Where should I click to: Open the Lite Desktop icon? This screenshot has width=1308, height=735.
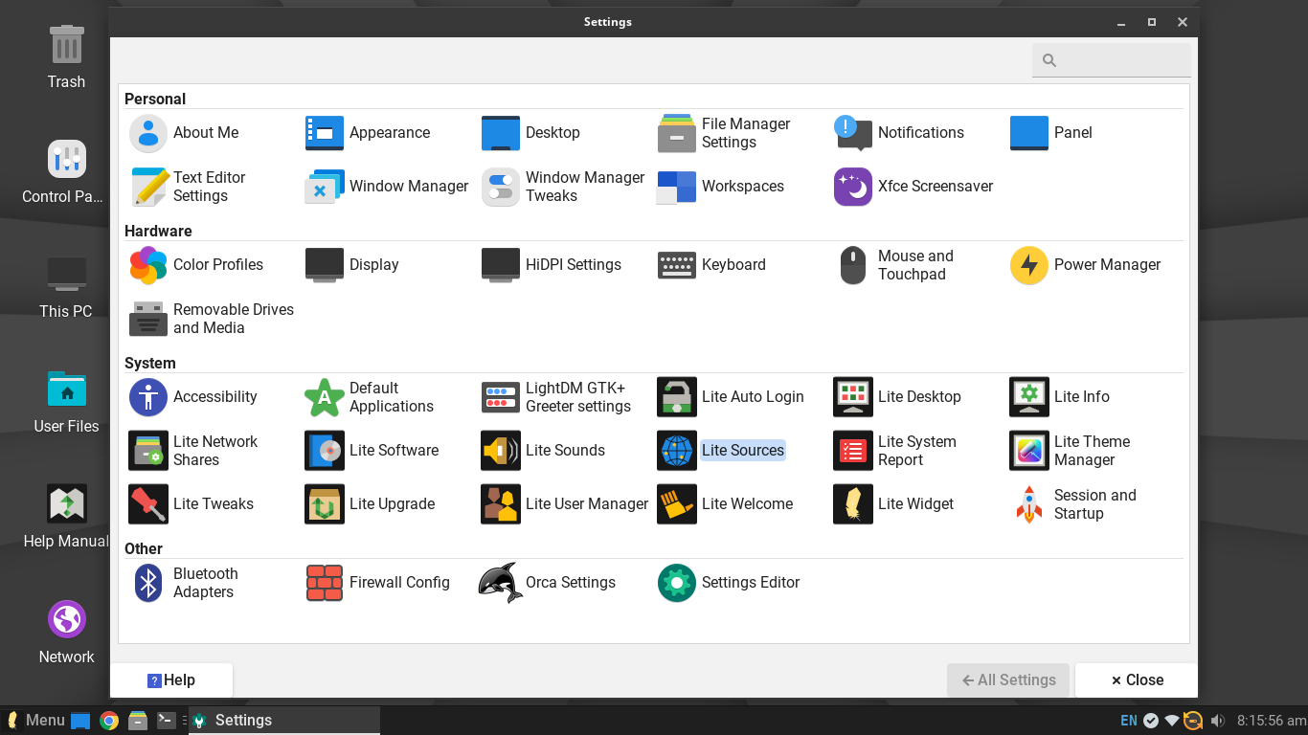853,397
